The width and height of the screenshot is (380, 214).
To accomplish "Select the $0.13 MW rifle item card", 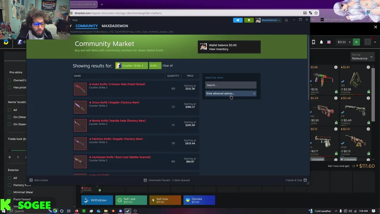I will (356, 141).
